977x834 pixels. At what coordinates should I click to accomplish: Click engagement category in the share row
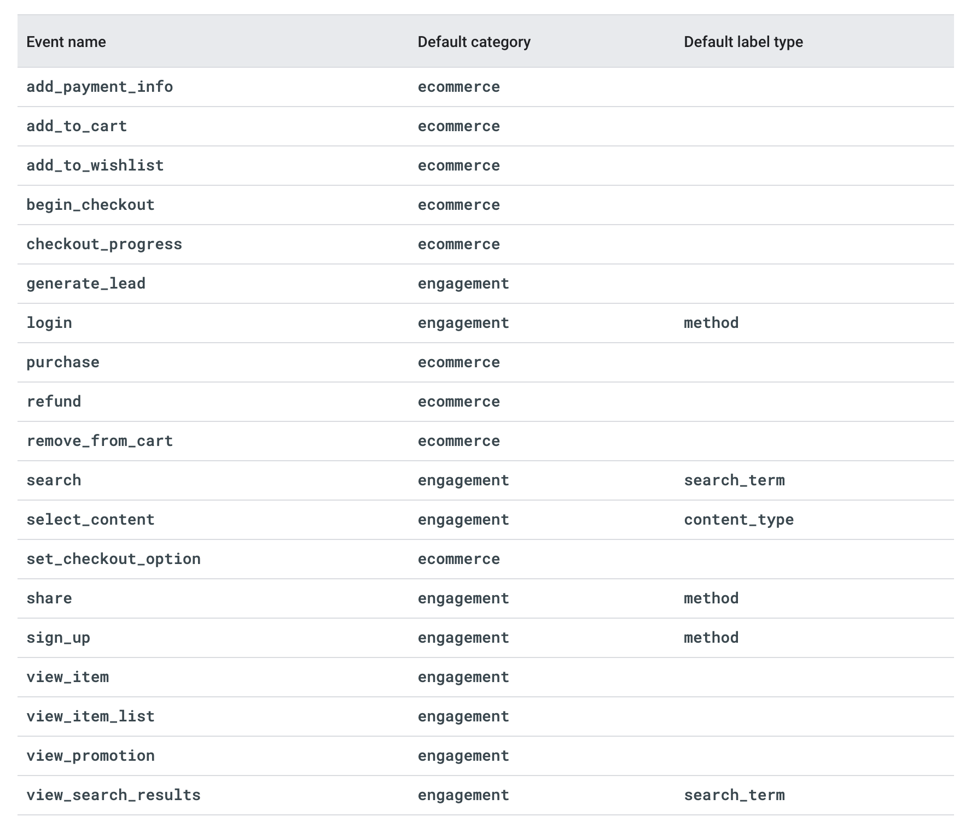click(463, 598)
